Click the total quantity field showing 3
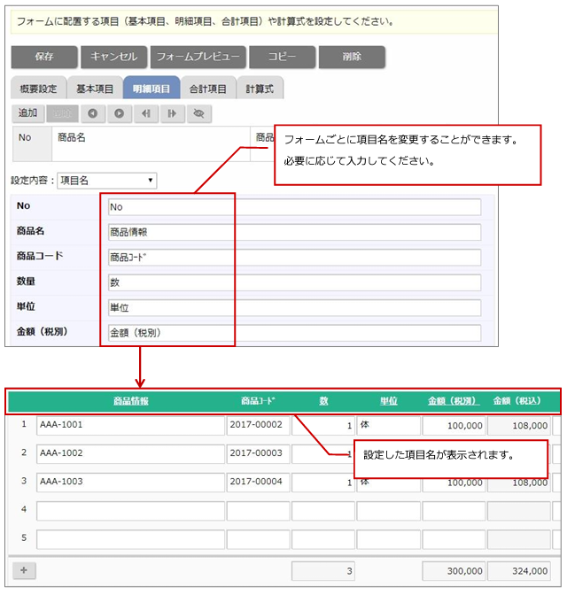Image resolution: width=567 pixels, height=595 pixels. tap(323, 571)
